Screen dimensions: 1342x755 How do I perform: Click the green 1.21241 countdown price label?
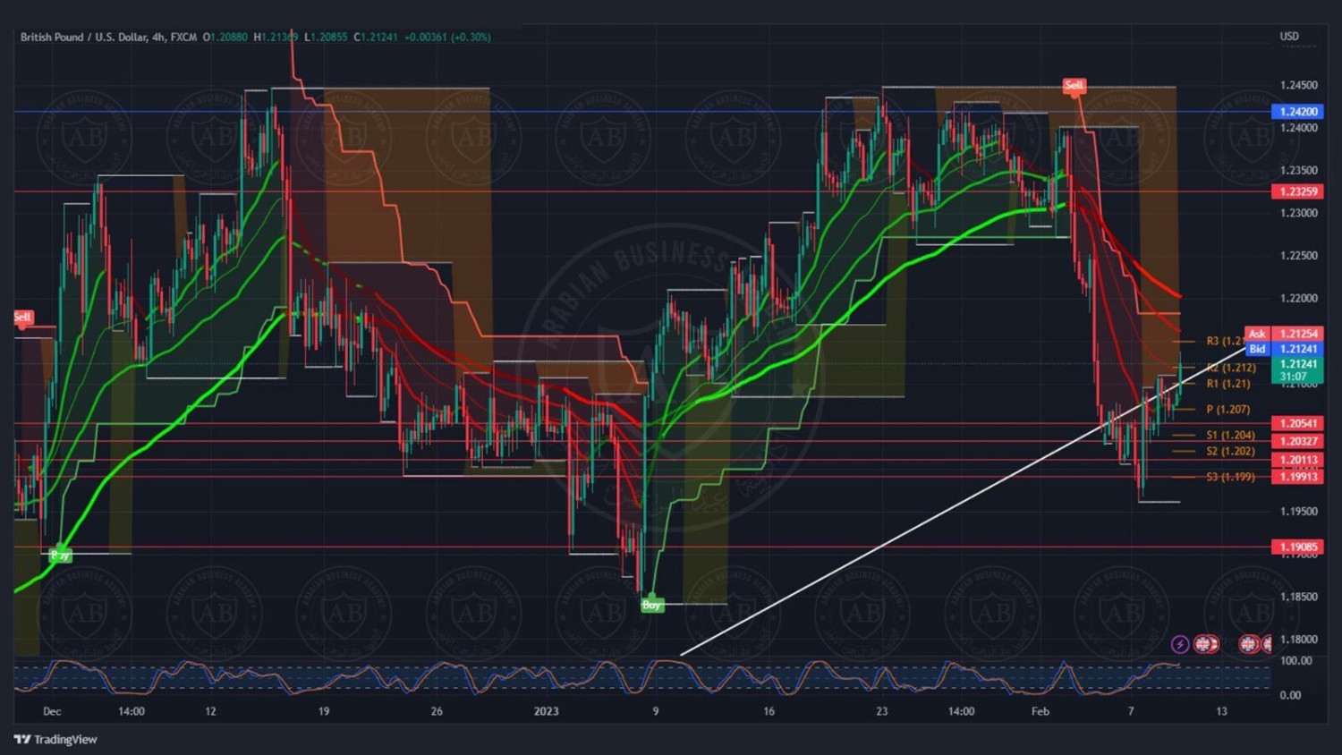pyautogui.click(x=1297, y=370)
